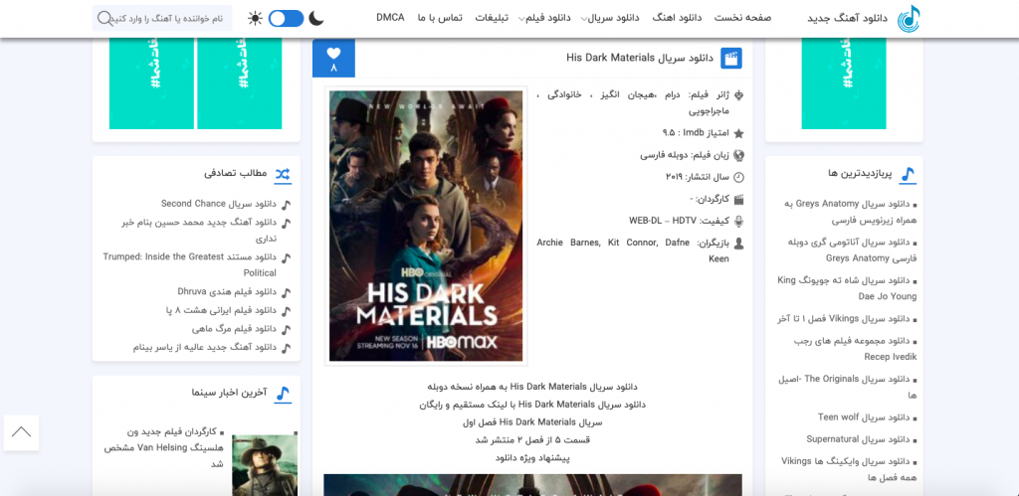Open دانلود فیلم ایرانی هشت ۸ پا link
The width and height of the screenshot is (1019, 496).
pyautogui.click(x=222, y=310)
